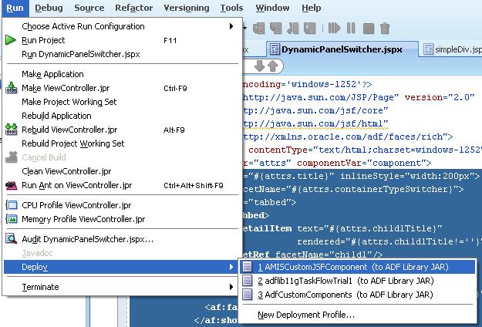Choose adflib11gTaskFlowTrial1 deployment profile
The image size is (482, 327).
pos(345,281)
